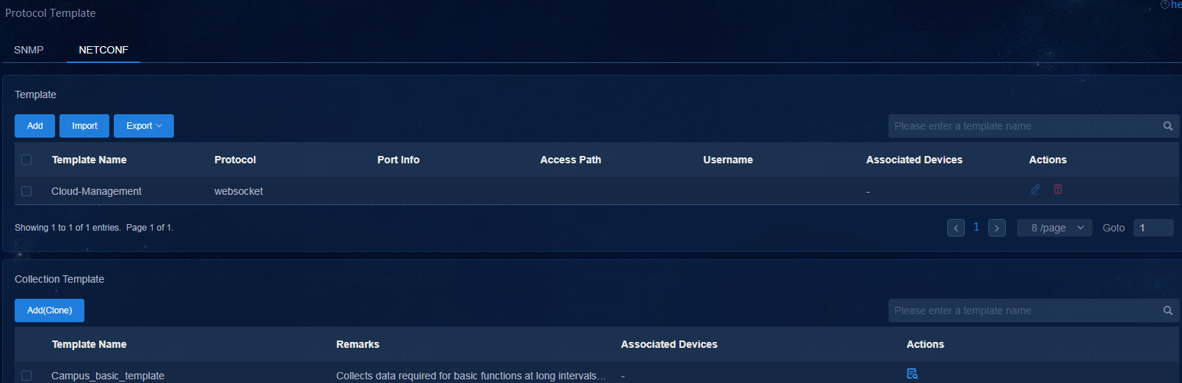The image size is (1182, 383).
Task: View details of Campus_basic_template
Action: coord(912,373)
